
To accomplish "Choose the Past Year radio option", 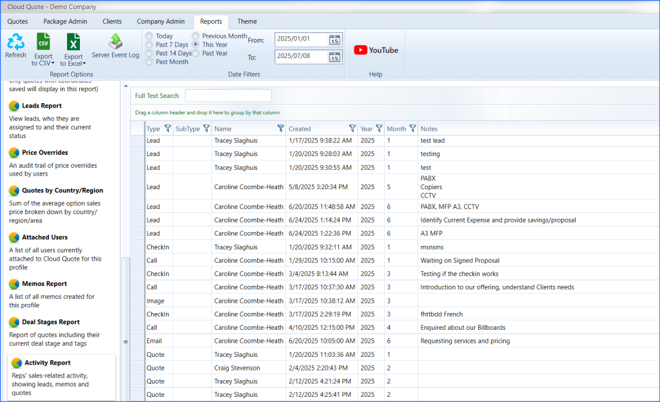I will point(196,54).
